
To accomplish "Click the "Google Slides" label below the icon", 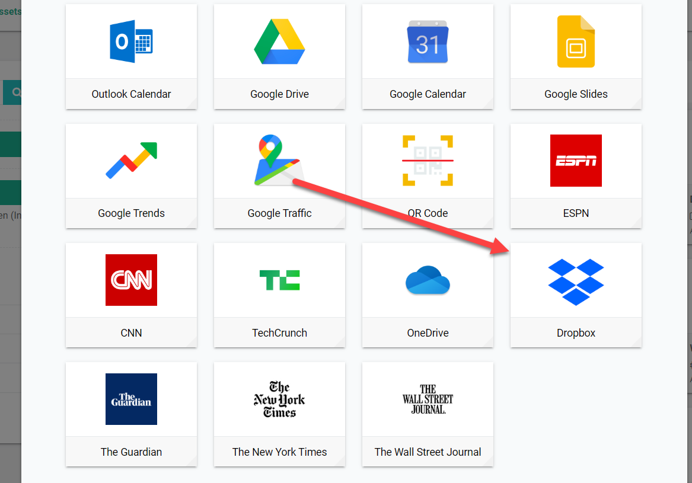I will 576,94.
